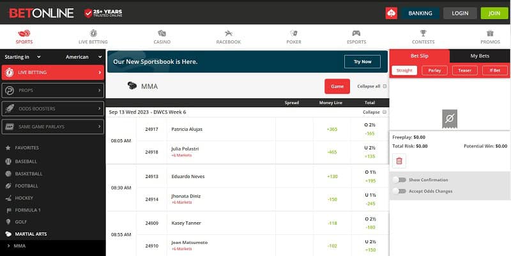
Task: Click the Banking button
Action: pyautogui.click(x=420, y=13)
